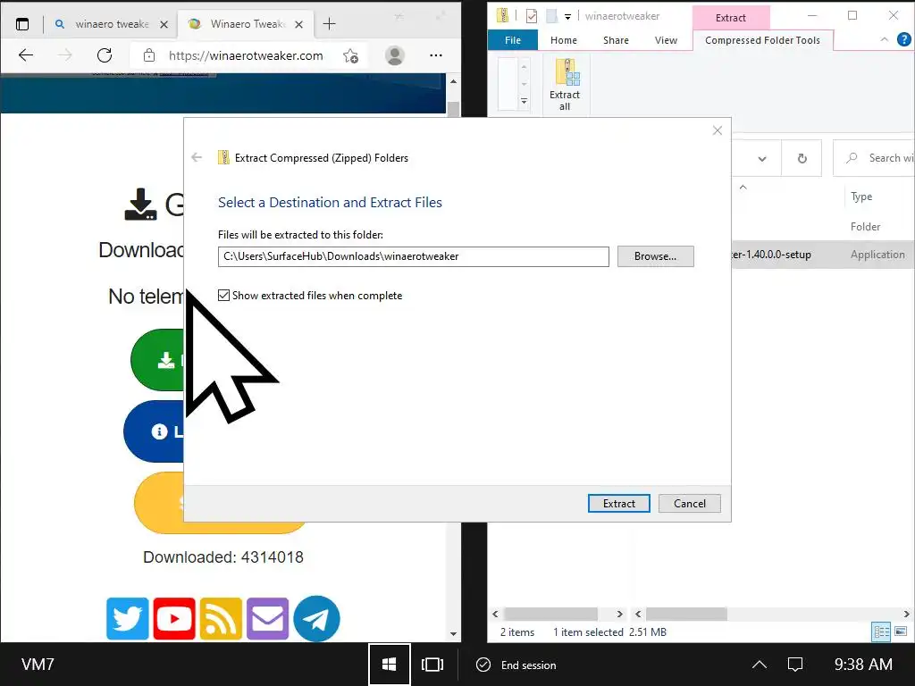The width and height of the screenshot is (915, 686).
Task: Open the RSS feed icon
Action: click(x=222, y=618)
